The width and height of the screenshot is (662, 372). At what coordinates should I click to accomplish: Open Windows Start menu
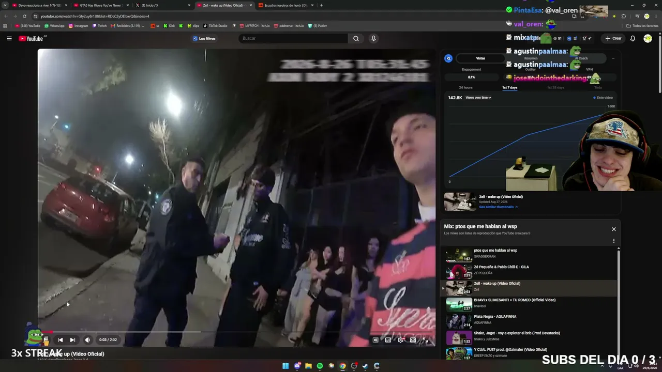(x=285, y=366)
